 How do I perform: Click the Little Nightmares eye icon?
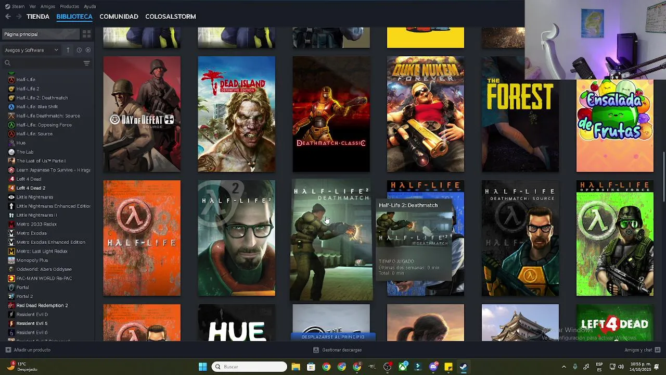point(11,197)
